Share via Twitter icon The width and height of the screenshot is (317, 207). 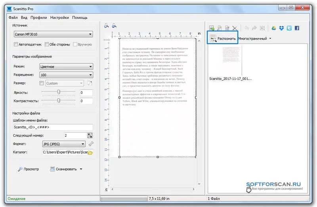click(289, 28)
